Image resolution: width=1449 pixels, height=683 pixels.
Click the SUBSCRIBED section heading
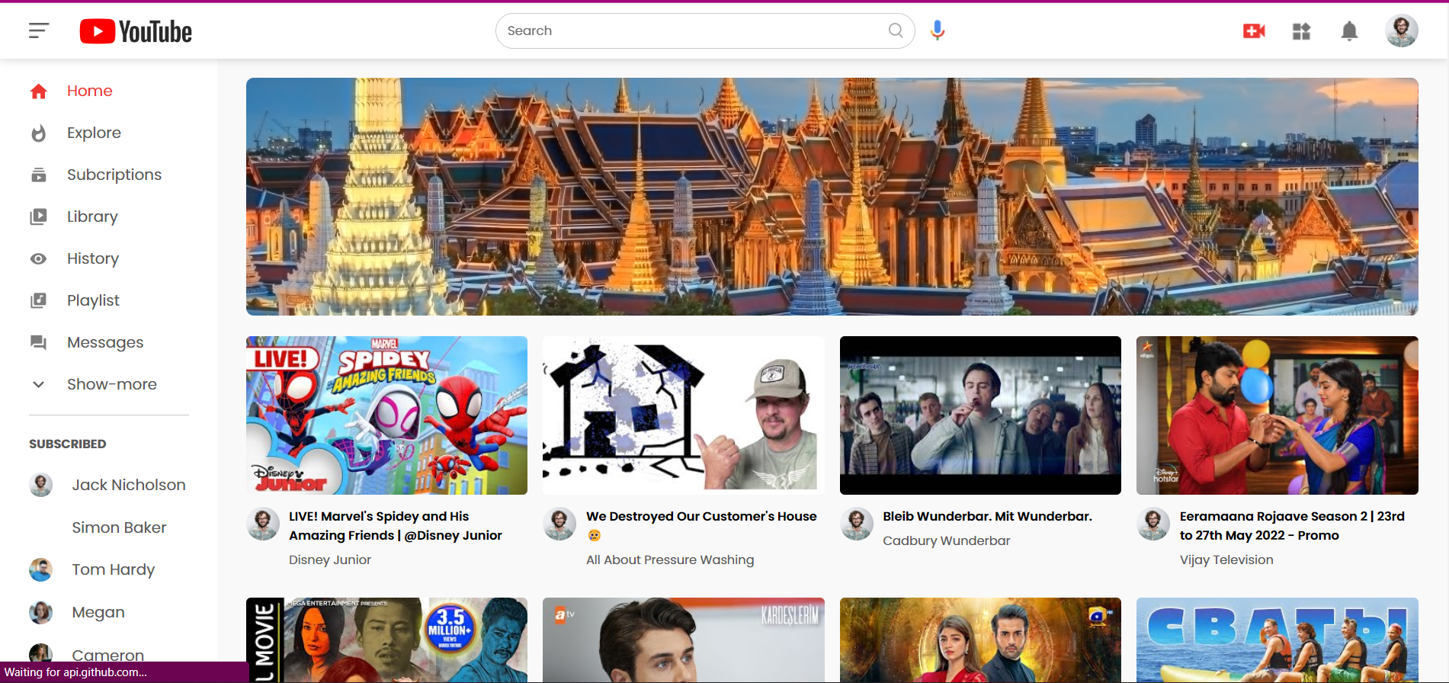[68, 444]
